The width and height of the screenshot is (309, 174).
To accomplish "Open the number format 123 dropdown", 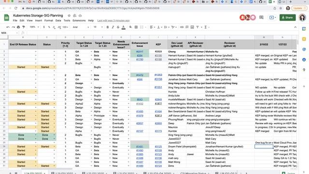I will click(x=65, y=27).
